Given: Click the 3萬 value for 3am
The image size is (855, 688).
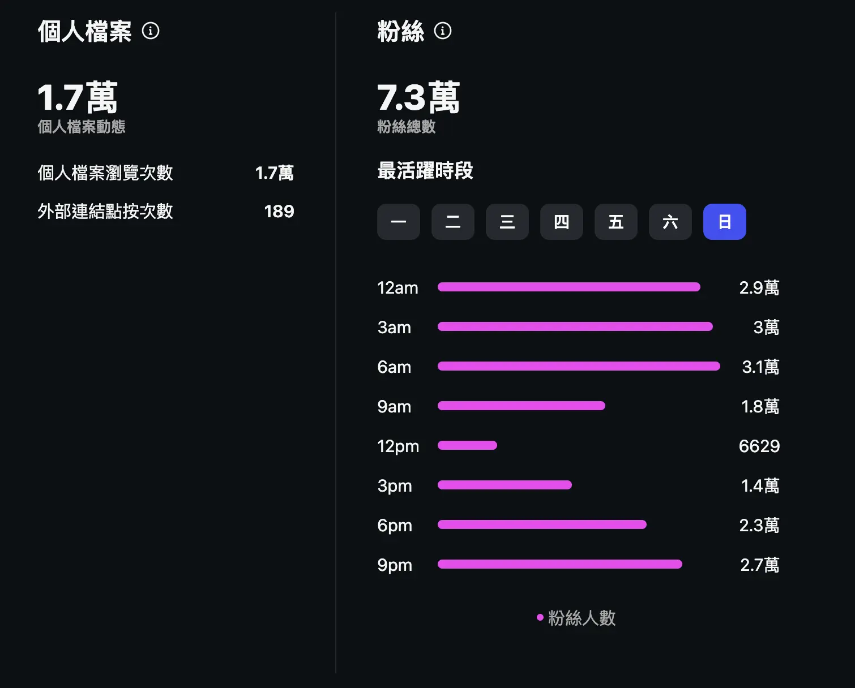Looking at the screenshot, I should point(767,327).
